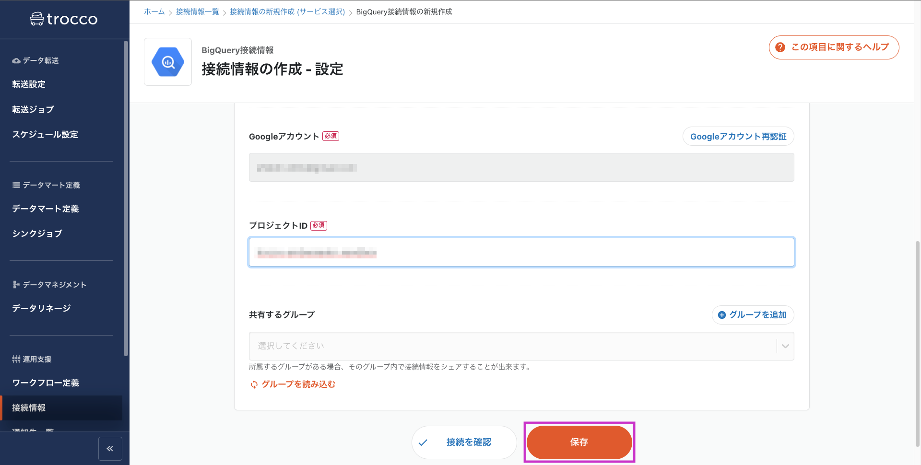Image resolution: width=921 pixels, height=465 pixels.
Task: Click the データマート定義 section header icon
Action: [x=16, y=185]
